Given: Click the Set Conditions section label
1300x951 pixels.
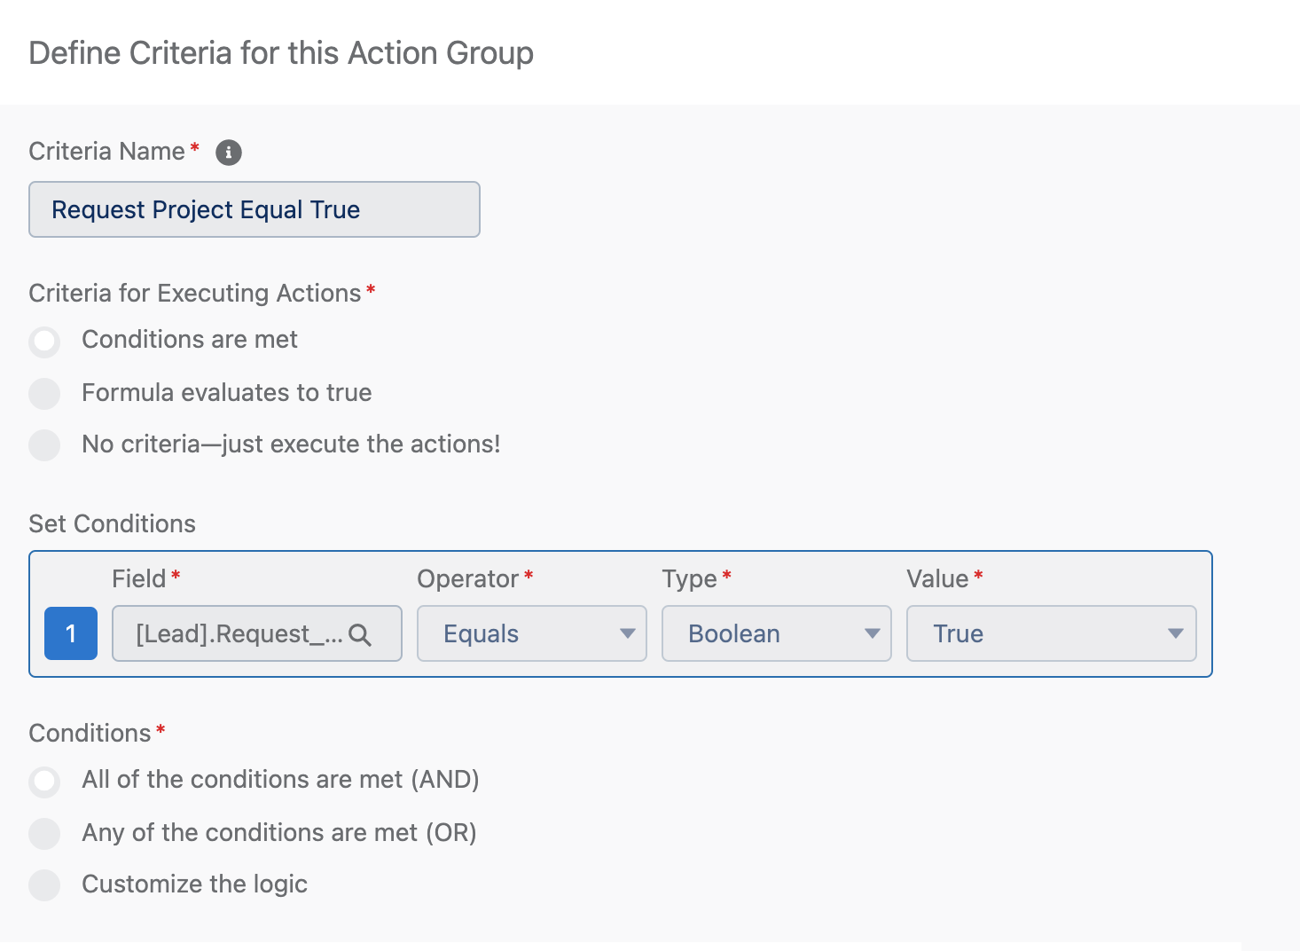Looking at the screenshot, I should [x=112, y=523].
